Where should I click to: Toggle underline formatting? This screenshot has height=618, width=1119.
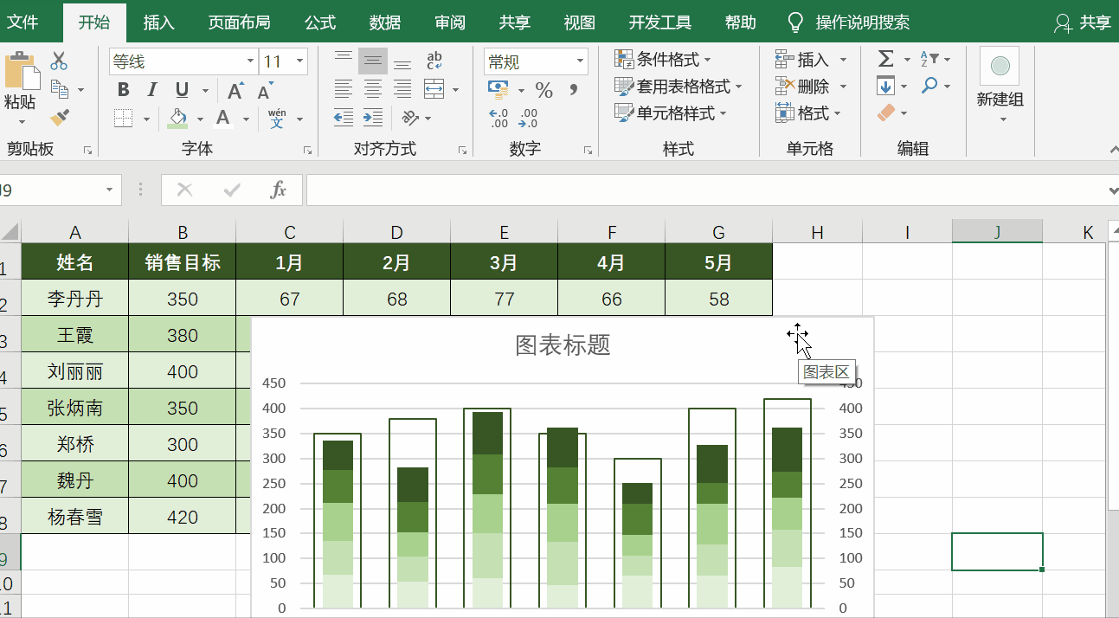click(181, 90)
